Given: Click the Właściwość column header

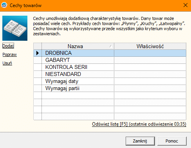Looking at the screenshot, I should coord(150,46).
